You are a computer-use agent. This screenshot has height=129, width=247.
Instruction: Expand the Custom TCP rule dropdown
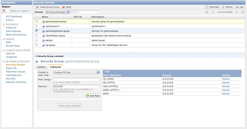[x=76, y=72]
